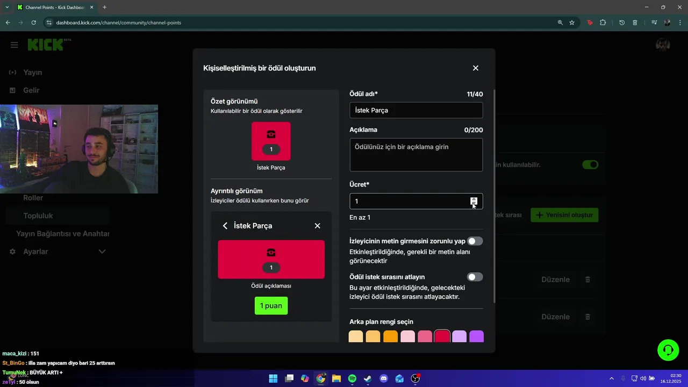Image resolution: width=688 pixels, height=387 pixels.
Task: Click the Kick logo
Action: [x=46, y=45]
